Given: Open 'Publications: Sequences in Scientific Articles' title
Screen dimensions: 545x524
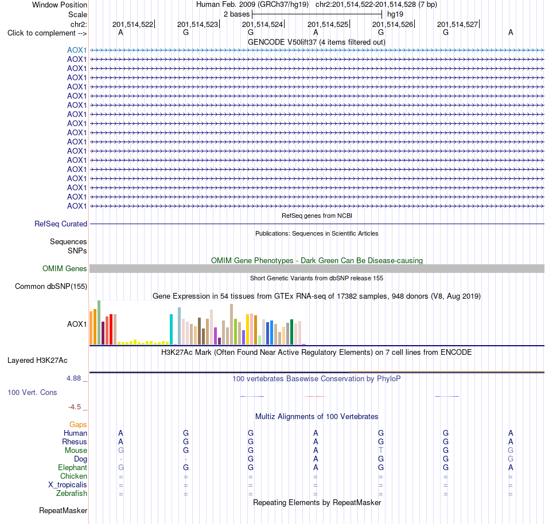Looking at the screenshot, I should coord(317,233).
